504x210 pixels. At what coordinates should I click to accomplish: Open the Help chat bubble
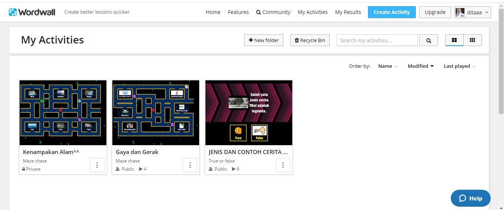470,198
